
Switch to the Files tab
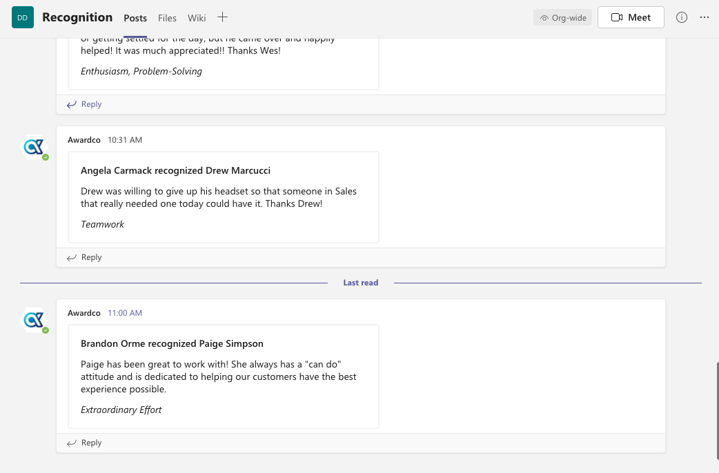click(x=167, y=18)
